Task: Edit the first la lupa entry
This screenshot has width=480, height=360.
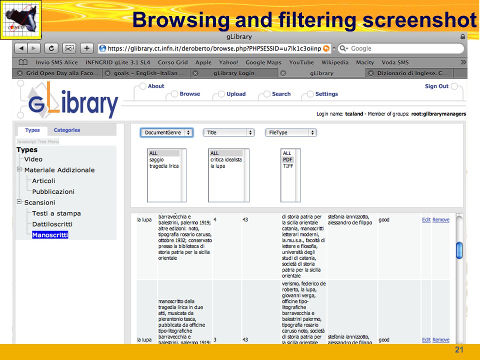Action: point(426,220)
